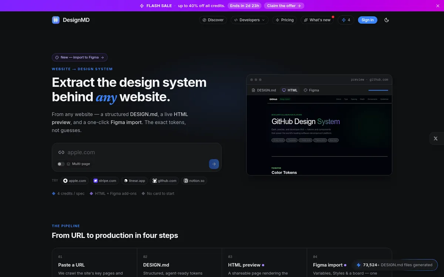Try the linear.app example chip
Viewport: 444px width, 277px height.
coord(135,181)
